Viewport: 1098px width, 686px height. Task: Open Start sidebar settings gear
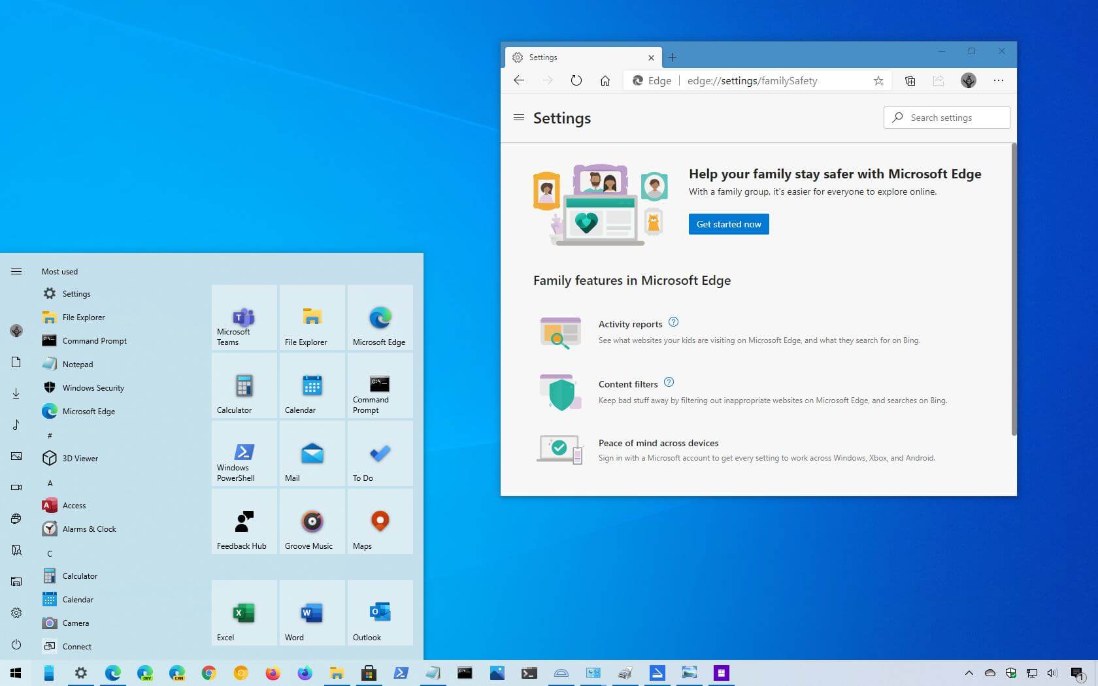(x=16, y=613)
